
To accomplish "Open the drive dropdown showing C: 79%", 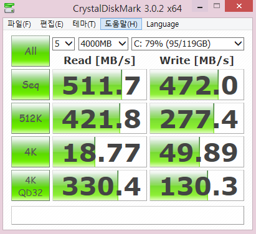I will pyautogui.click(x=187, y=44).
